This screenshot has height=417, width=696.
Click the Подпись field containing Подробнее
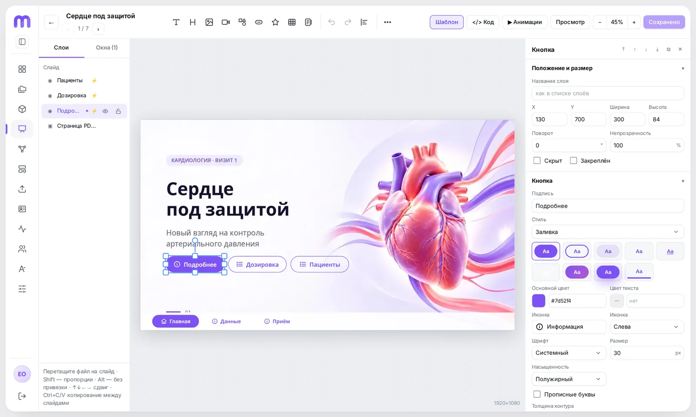coord(608,206)
